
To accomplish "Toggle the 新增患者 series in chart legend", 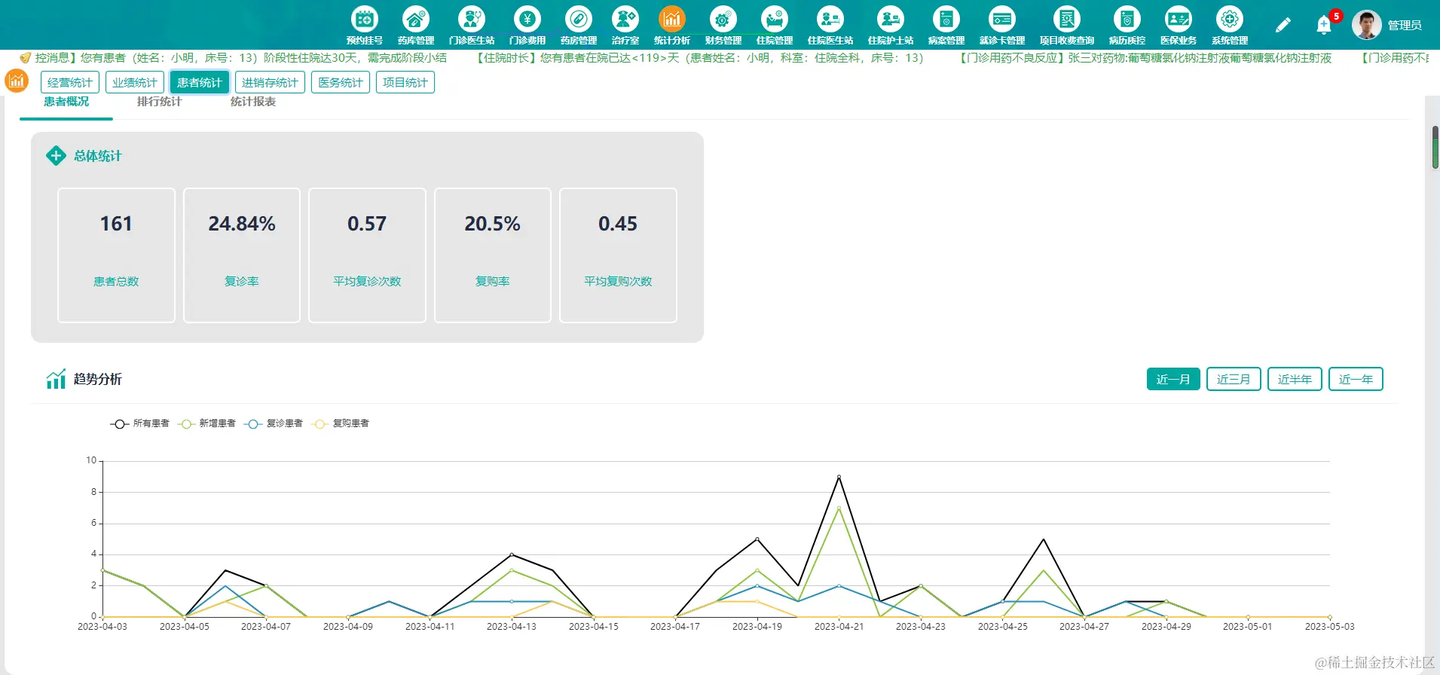I will click(206, 423).
